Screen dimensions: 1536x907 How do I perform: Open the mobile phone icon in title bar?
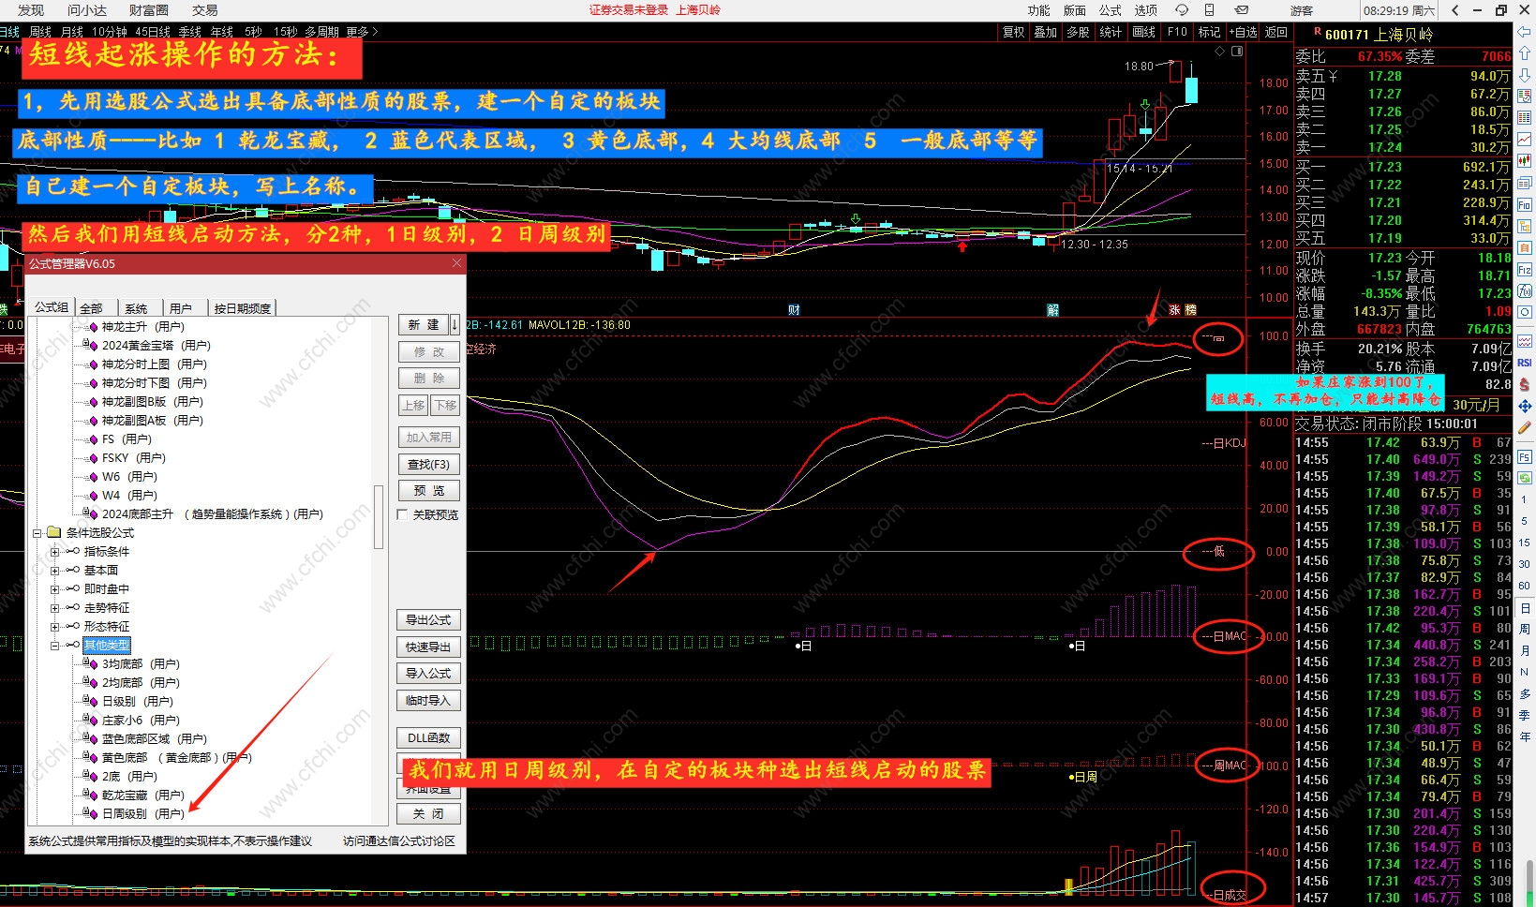(x=1210, y=10)
